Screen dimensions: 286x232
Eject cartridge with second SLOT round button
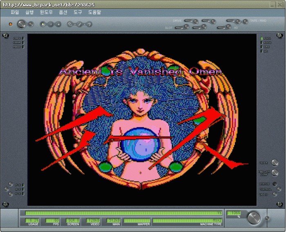point(204,27)
